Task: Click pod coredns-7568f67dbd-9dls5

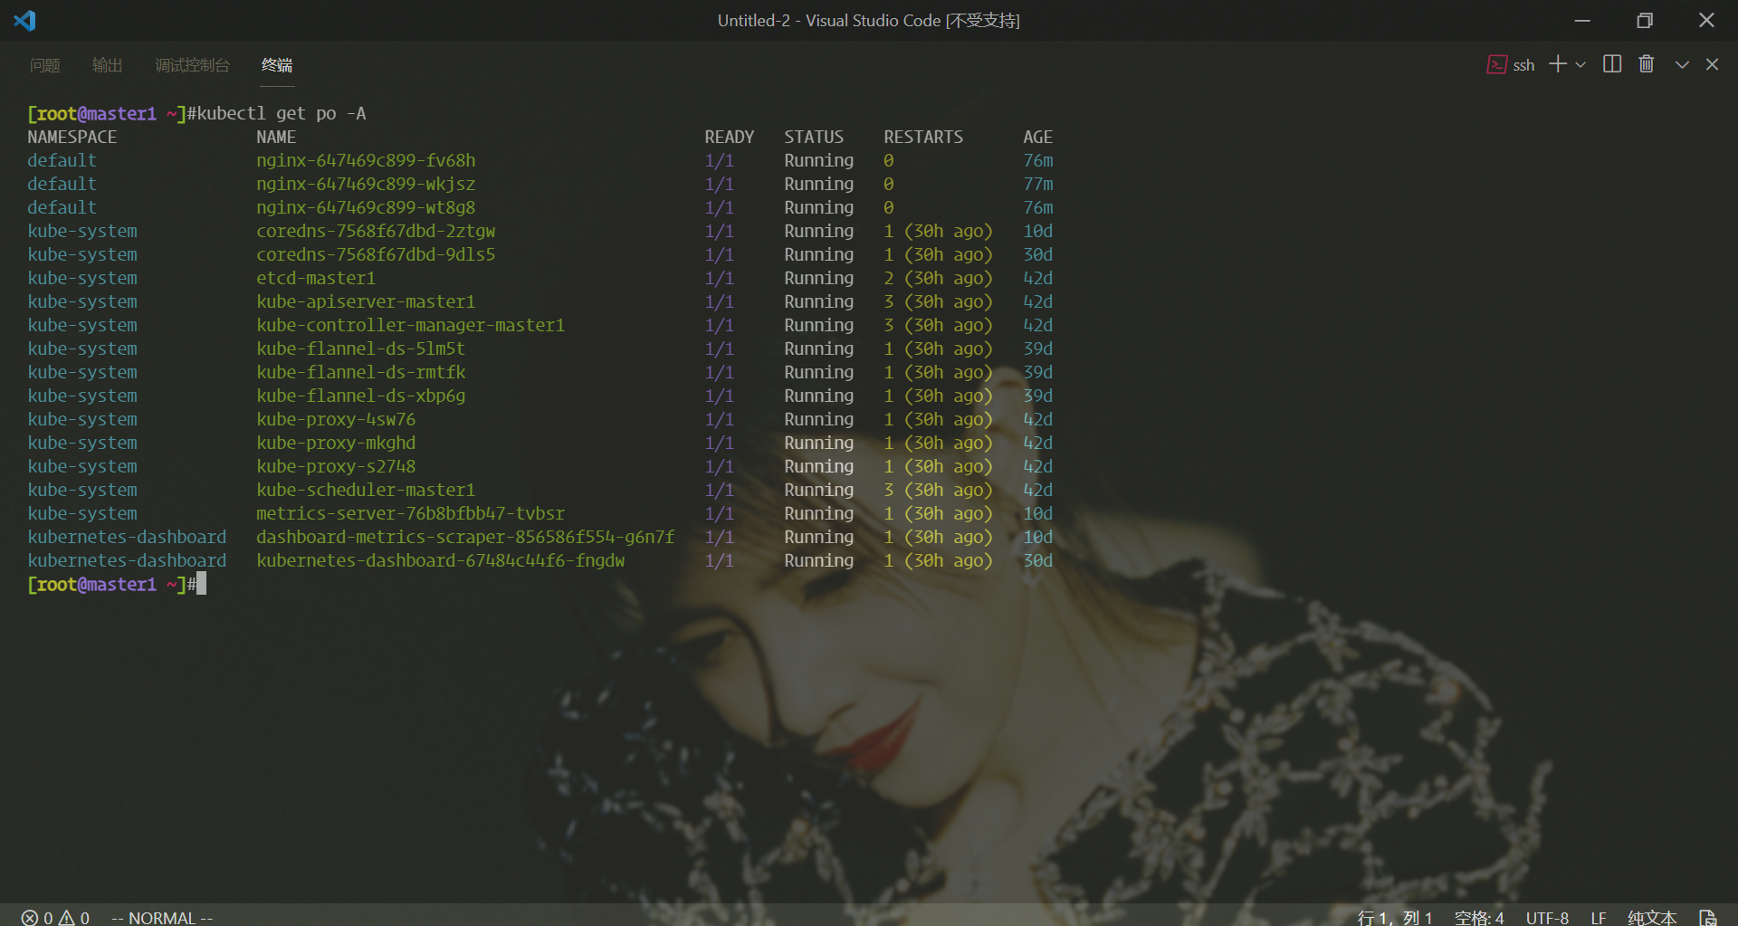Action: click(376, 254)
